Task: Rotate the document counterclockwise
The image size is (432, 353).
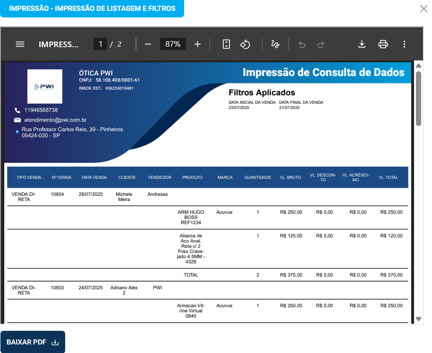Action: [x=245, y=44]
